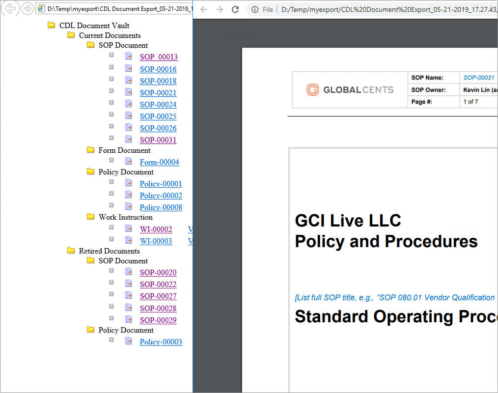Image resolution: width=498 pixels, height=393 pixels.
Task: Open the WI-00002 document link
Action: [156, 229]
